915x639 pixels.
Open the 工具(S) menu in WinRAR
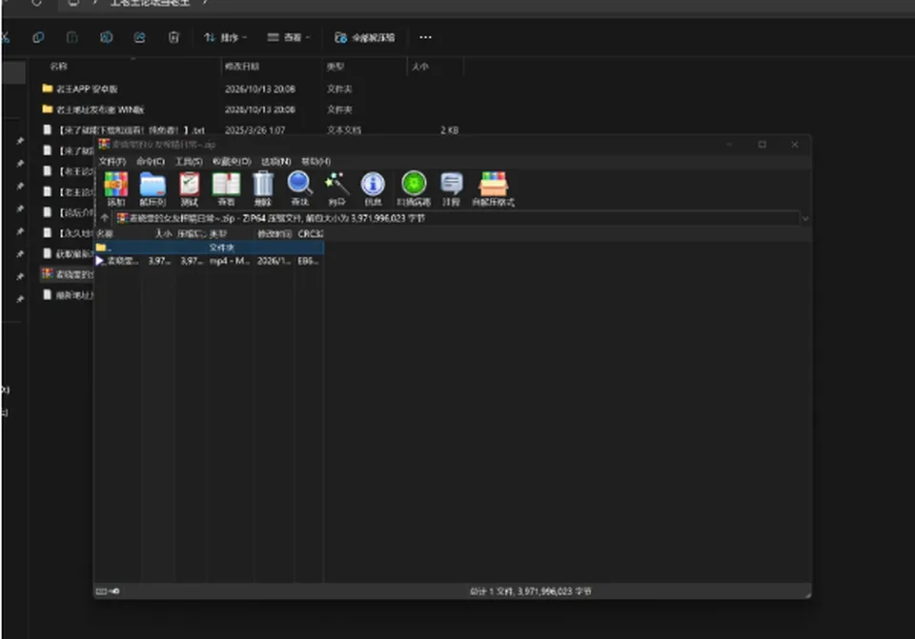coord(189,161)
